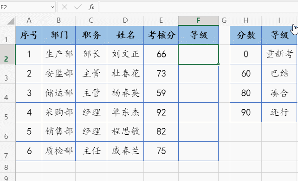The height and width of the screenshot is (181, 298).
Task: Click the header cell 职务
Action: click(91, 35)
